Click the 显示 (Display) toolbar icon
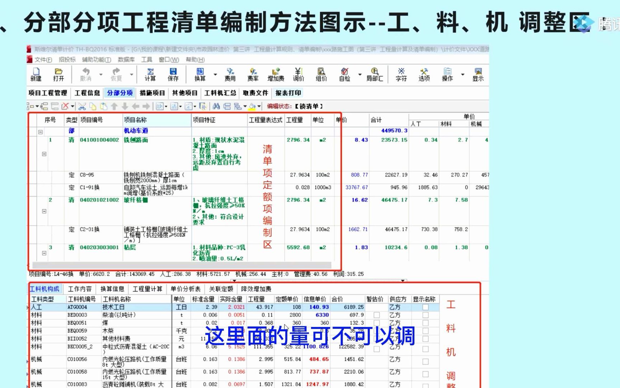This screenshot has height=388, width=620. (x=478, y=74)
